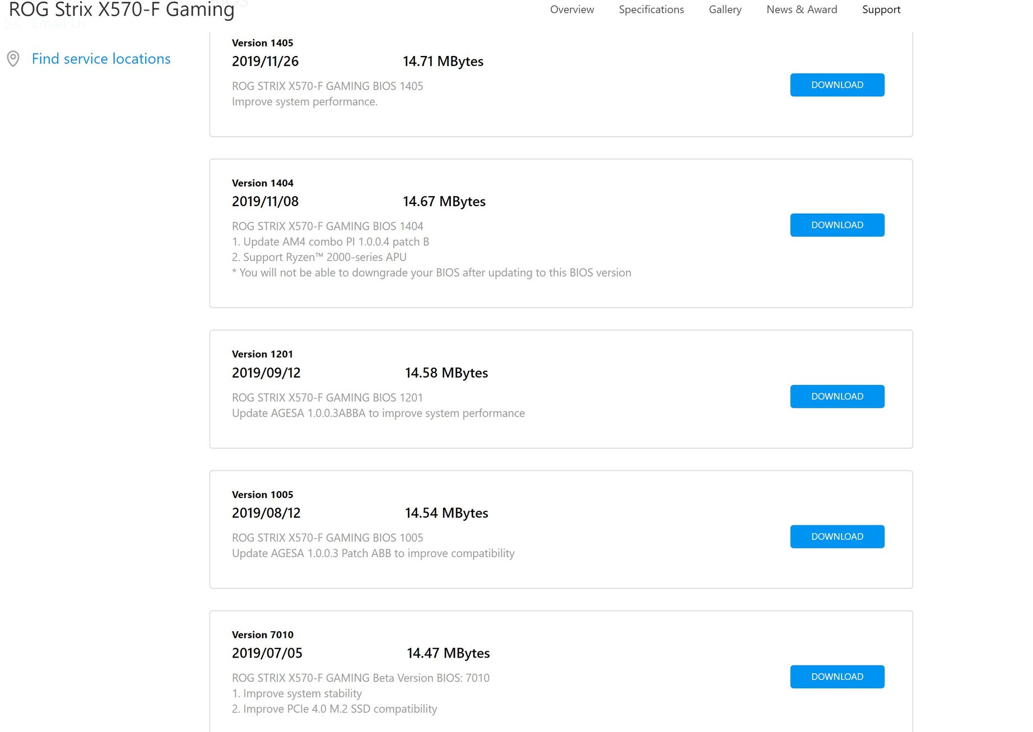1033x732 pixels.
Task: Click the AGESA 1.0.0.3ABBA description text
Action: (x=378, y=413)
